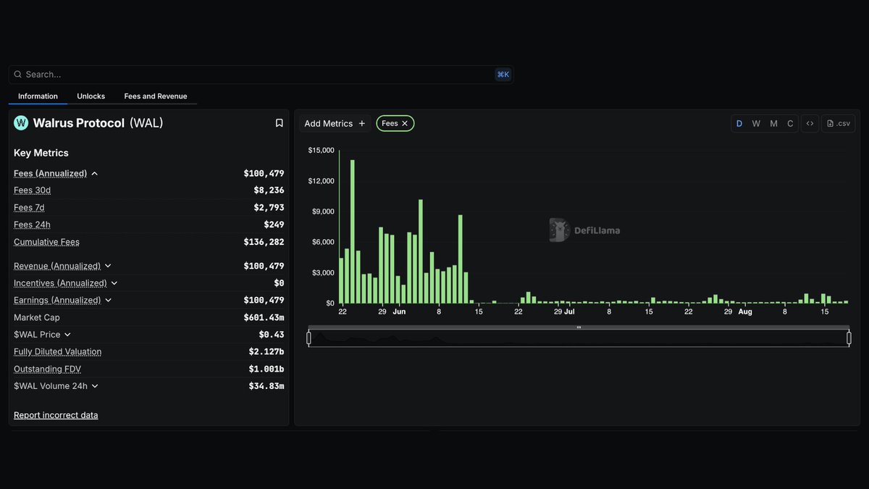Click the tallest fee bar near $14,000

[353, 232]
